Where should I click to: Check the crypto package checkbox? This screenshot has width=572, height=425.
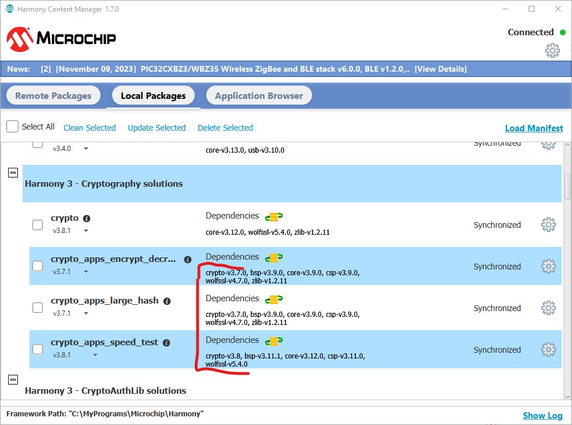pos(38,225)
